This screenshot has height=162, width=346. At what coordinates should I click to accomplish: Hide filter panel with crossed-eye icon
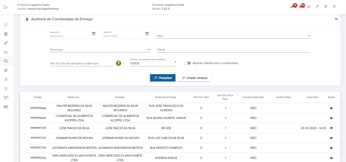pyautogui.click(x=336, y=19)
